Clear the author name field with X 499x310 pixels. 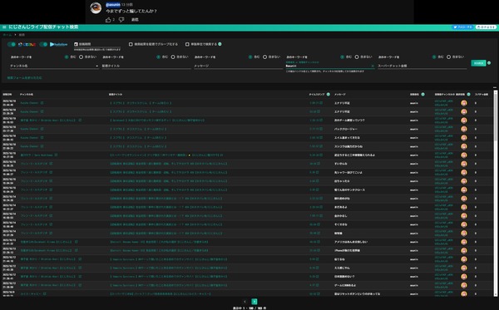(x=373, y=66)
